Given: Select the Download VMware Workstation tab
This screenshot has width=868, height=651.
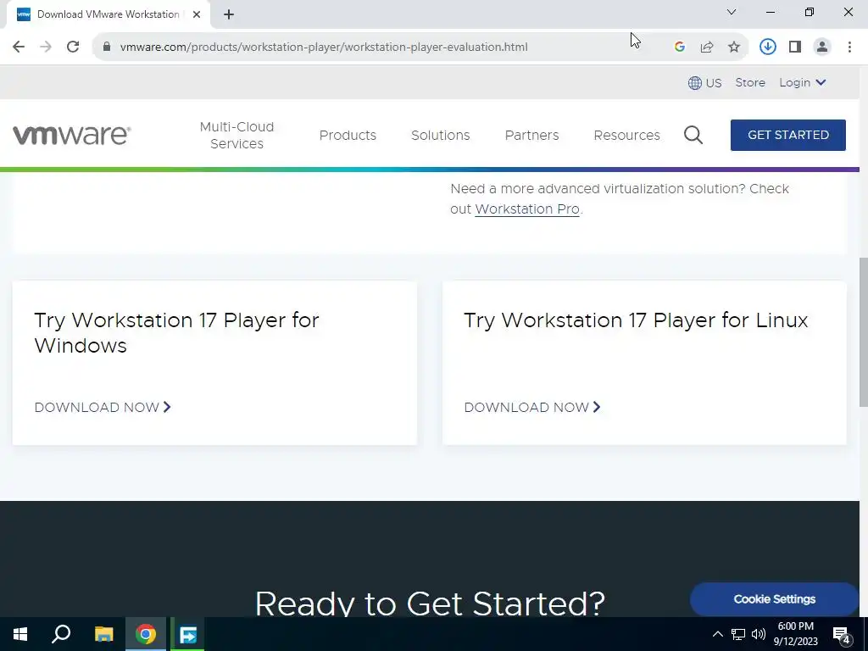Looking at the screenshot, I should click(x=108, y=14).
